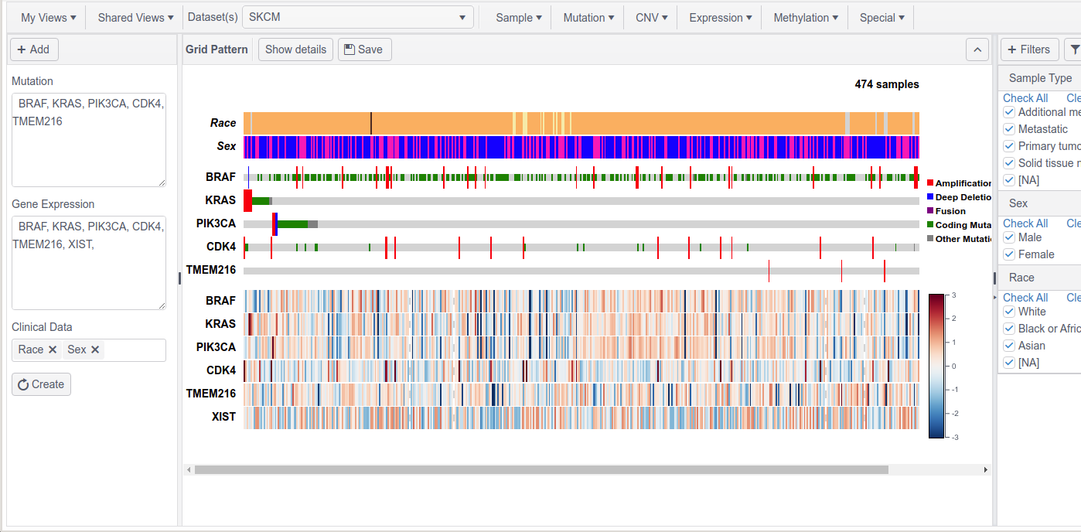Click Check All under Sample Type
The height and width of the screenshot is (532, 1081).
[x=1025, y=98]
